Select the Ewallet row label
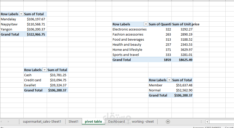This screenshot has width=234, height=128. (x=35, y=85)
